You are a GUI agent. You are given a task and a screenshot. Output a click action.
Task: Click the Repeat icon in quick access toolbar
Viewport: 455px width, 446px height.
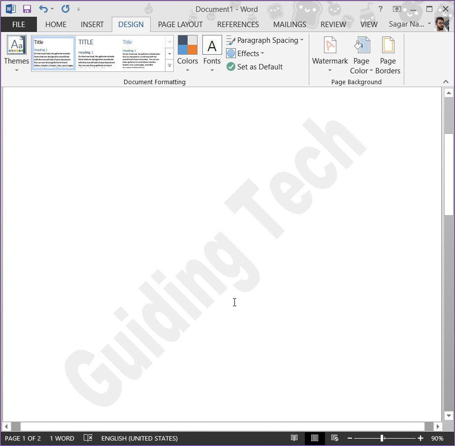65,9
